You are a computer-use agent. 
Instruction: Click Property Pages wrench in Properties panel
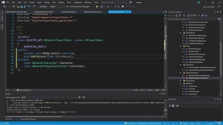(x=177, y=106)
